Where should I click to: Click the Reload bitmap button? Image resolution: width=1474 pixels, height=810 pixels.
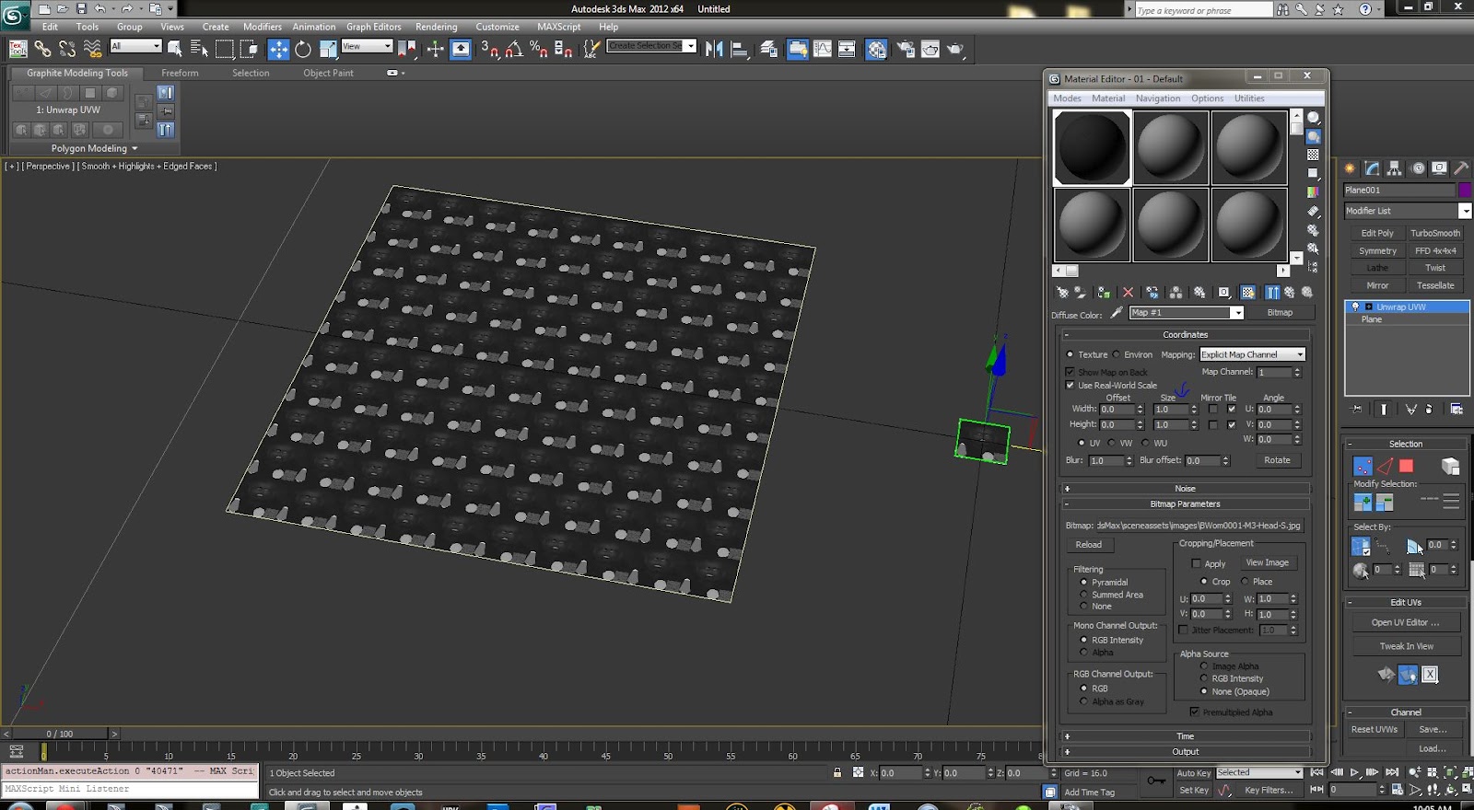coord(1088,545)
